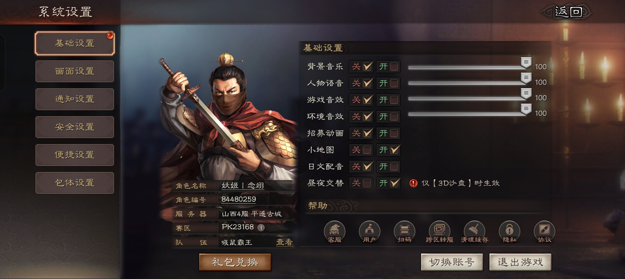This screenshot has height=279, width=625.
Task: Tap the 清理缓存 clear cache icon
Action: [474, 232]
